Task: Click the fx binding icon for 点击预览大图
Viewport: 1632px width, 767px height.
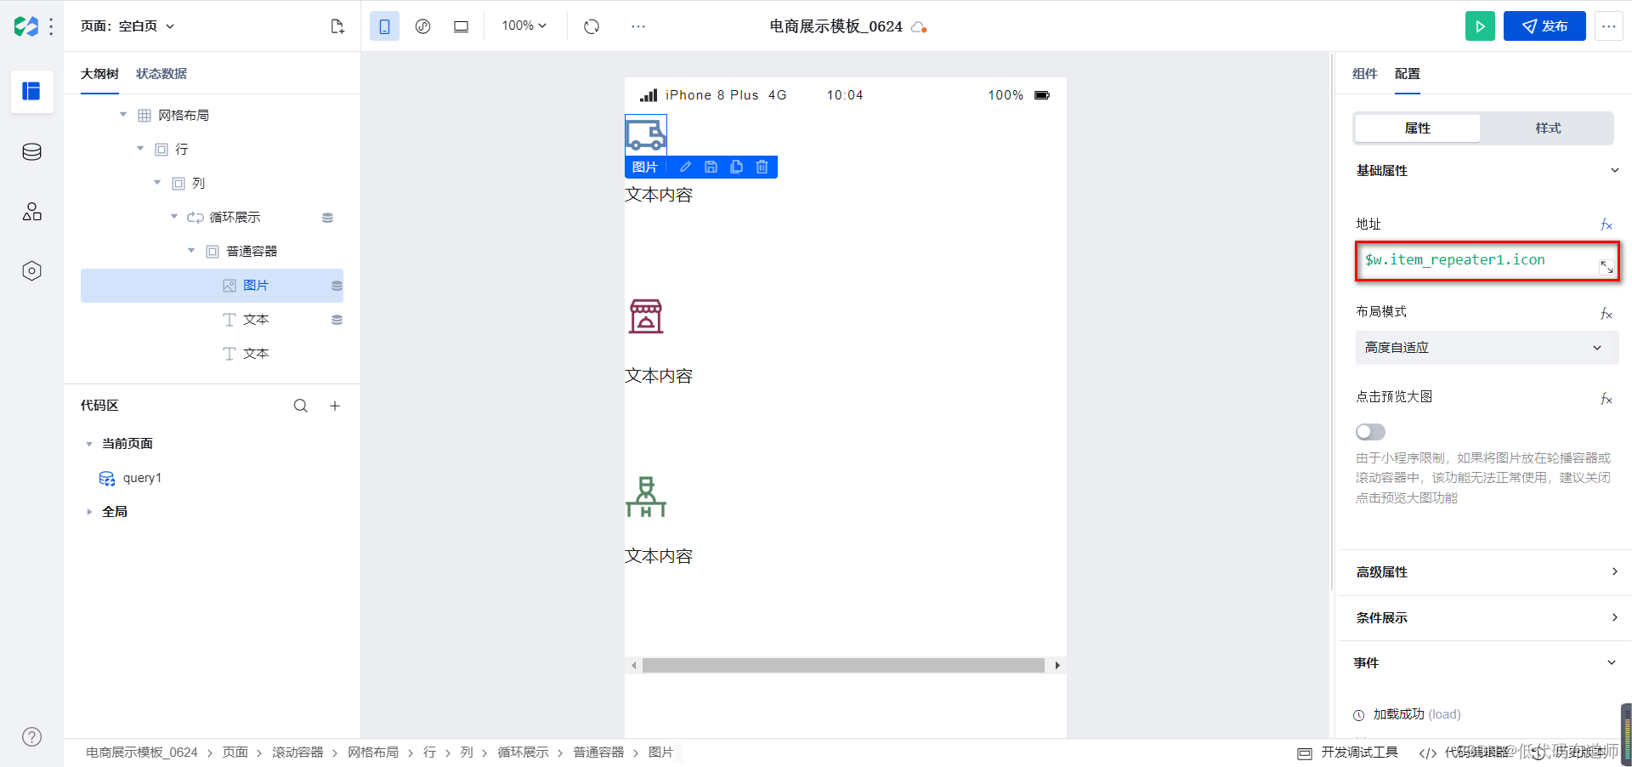Action: coord(1606,399)
